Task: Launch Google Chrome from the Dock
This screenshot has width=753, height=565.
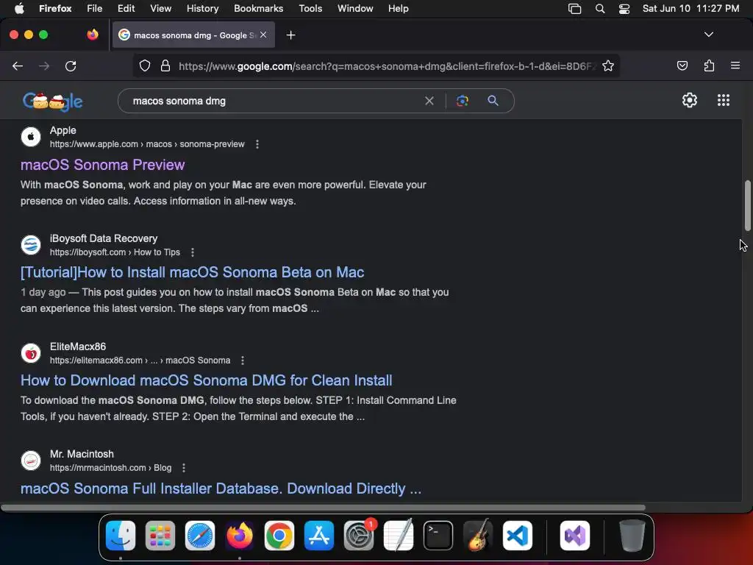Action: pos(279,536)
